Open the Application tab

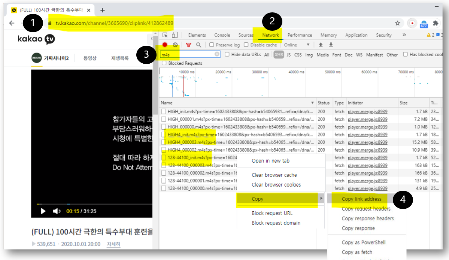[356, 35]
